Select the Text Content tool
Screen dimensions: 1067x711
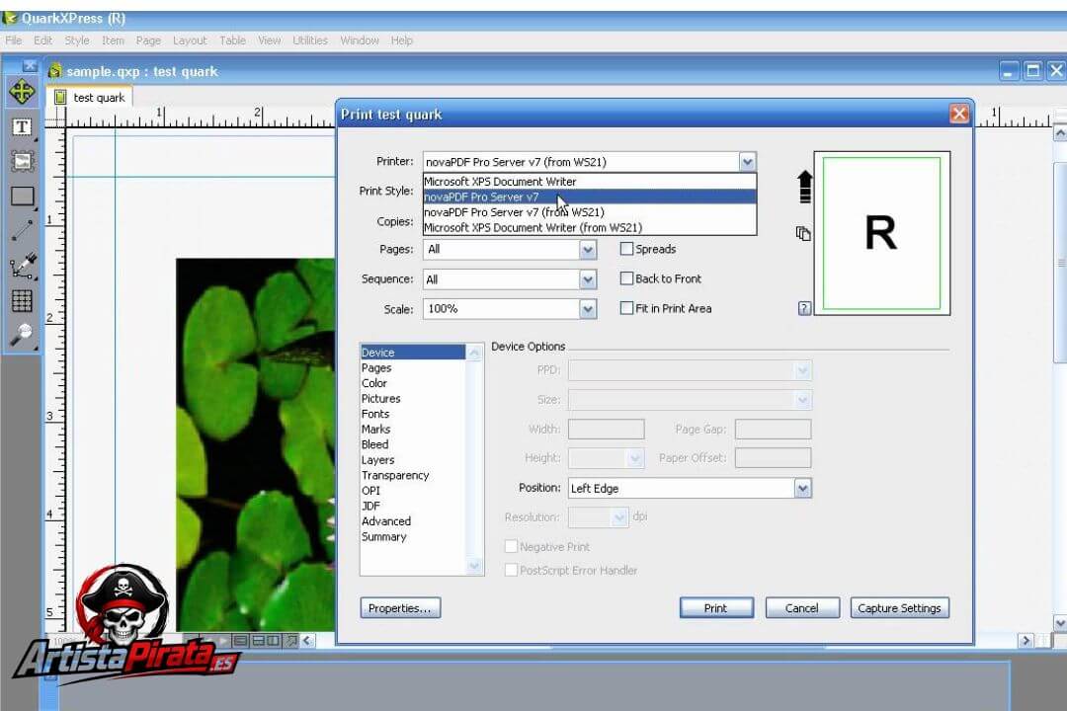point(22,126)
